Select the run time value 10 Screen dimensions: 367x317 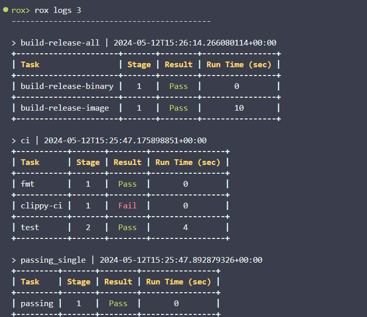(x=238, y=108)
